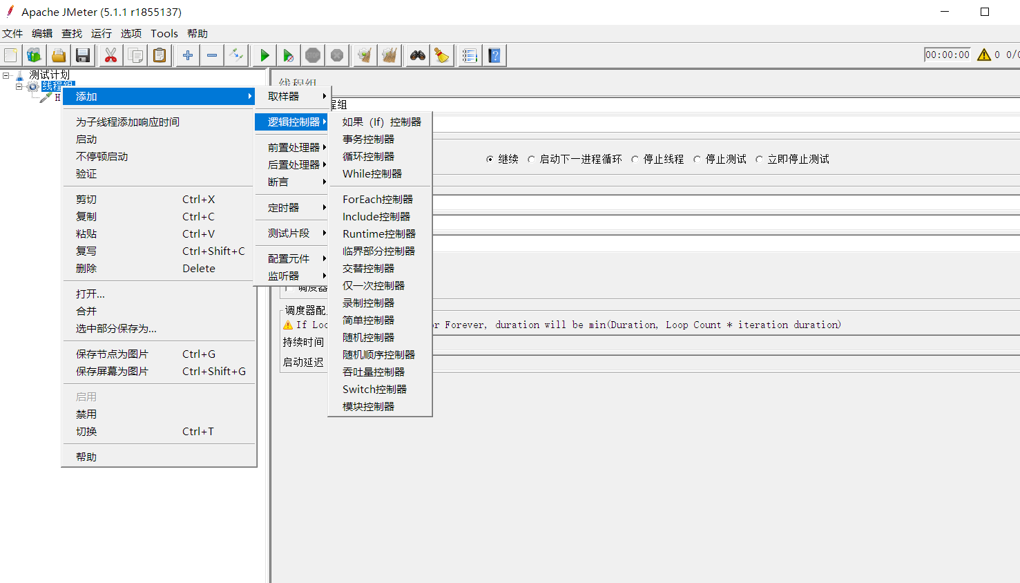The width and height of the screenshot is (1020, 583).
Task: Click the Clear All double-broom icon
Action: [x=389, y=55]
